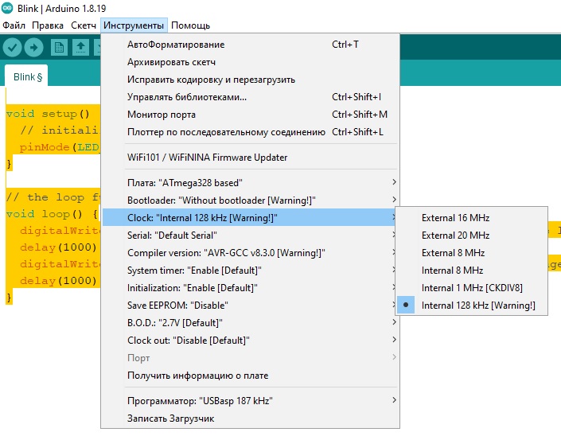Image resolution: width=561 pixels, height=436 pixels.
Task: Click the void loop() code line
Action: click(53, 214)
